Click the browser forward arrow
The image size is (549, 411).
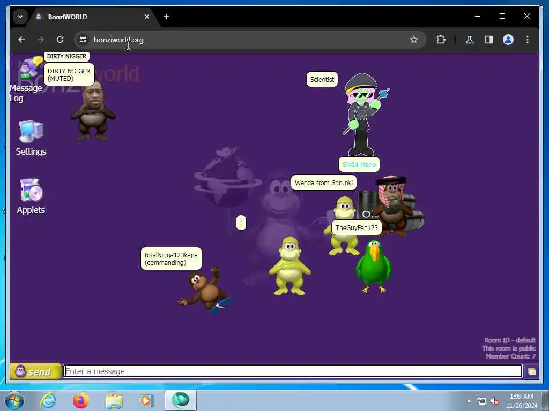click(x=41, y=40)
